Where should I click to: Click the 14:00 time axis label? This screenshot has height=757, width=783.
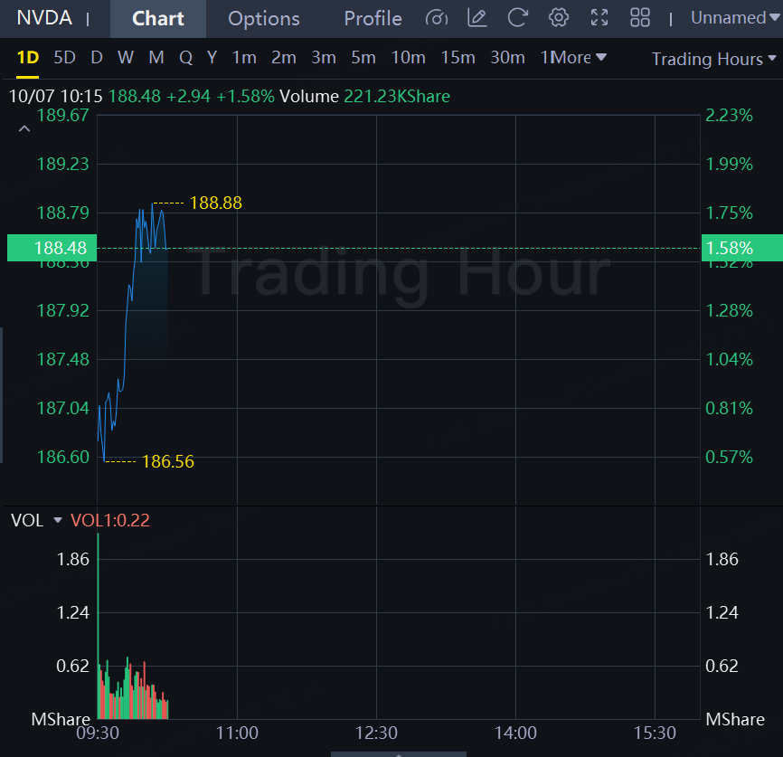(x=515, y=733)
